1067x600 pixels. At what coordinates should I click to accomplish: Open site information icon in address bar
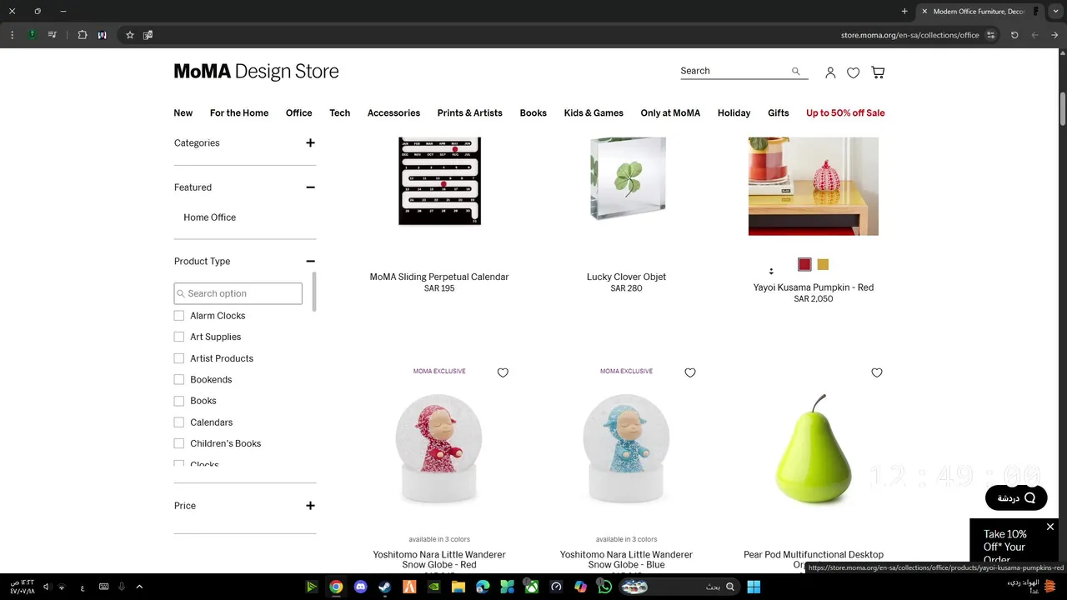[x=990, y=35]
